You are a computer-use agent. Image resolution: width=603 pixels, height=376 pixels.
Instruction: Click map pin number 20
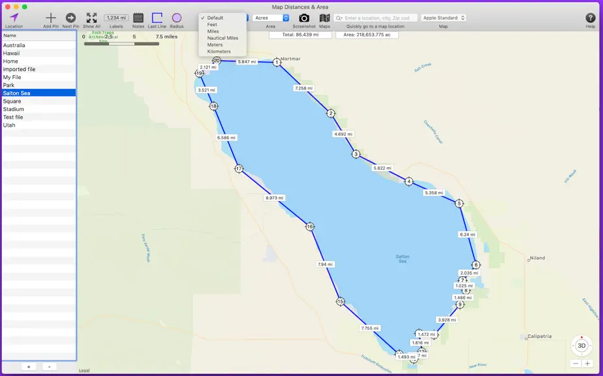(x=216, y=61)
